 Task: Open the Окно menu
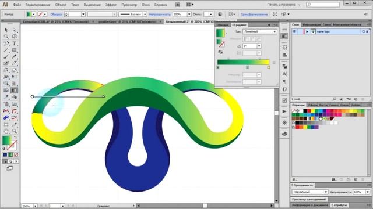[146, 5]
